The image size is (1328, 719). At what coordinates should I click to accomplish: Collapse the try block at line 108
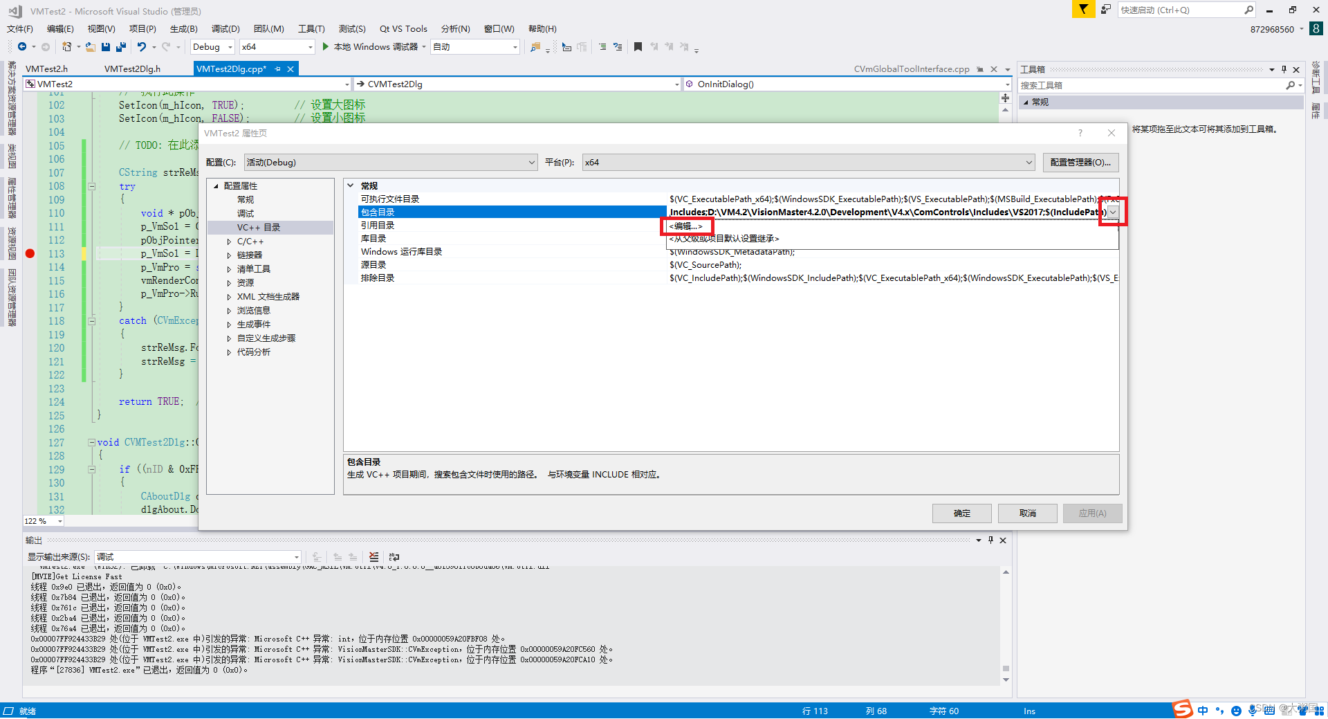coord(91,186)
